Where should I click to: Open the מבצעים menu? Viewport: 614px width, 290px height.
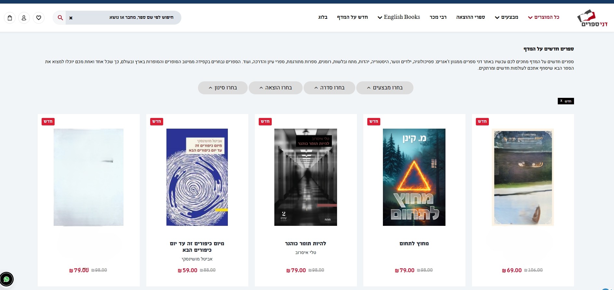pos(506,17)
